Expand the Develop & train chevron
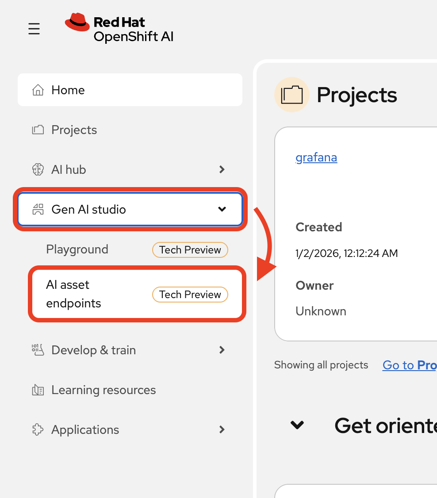The height and width of the screenshot is (498, 437). point(222,350)
